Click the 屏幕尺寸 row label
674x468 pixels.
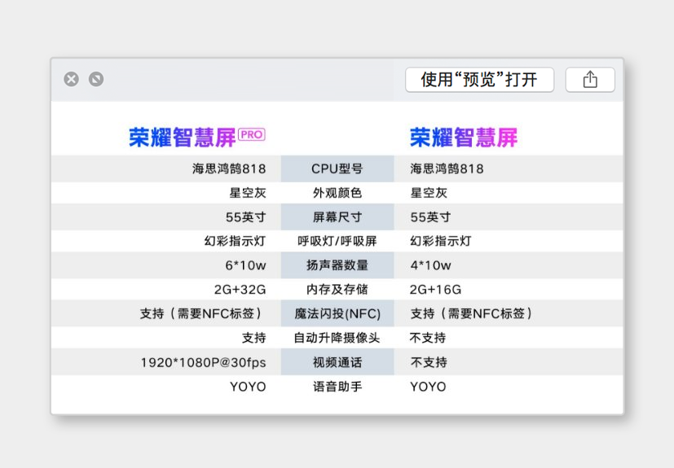pos(337,217)
